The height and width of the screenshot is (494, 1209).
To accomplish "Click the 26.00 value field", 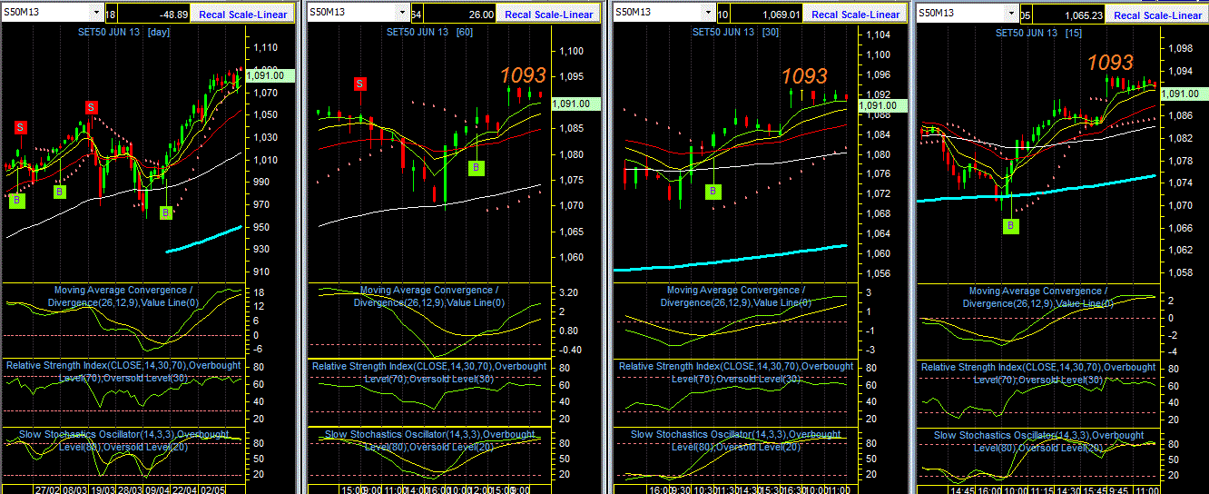I will (460, 15).
